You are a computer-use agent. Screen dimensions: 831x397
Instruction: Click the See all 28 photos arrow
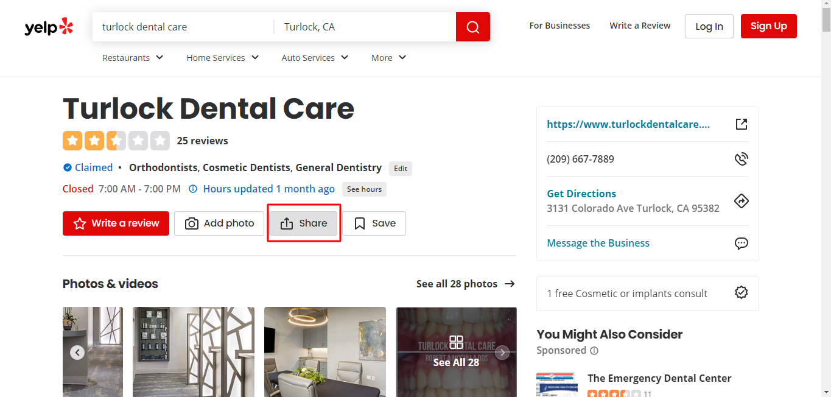(510, 284)
